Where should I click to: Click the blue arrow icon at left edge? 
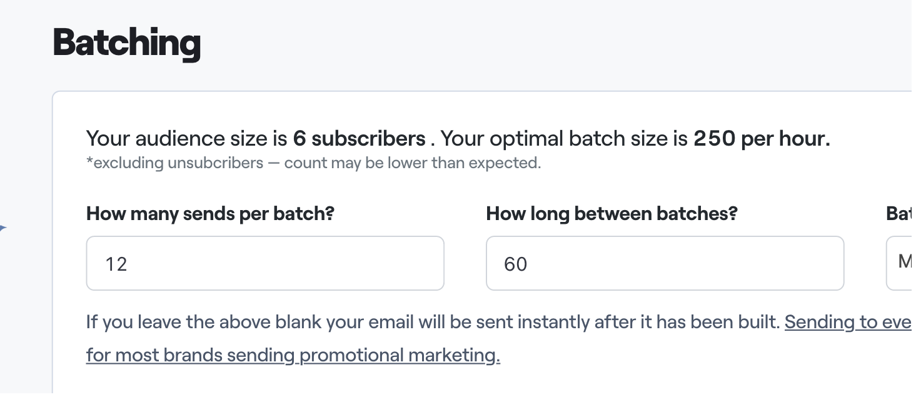pyautogui.click(x=3, y=229)
